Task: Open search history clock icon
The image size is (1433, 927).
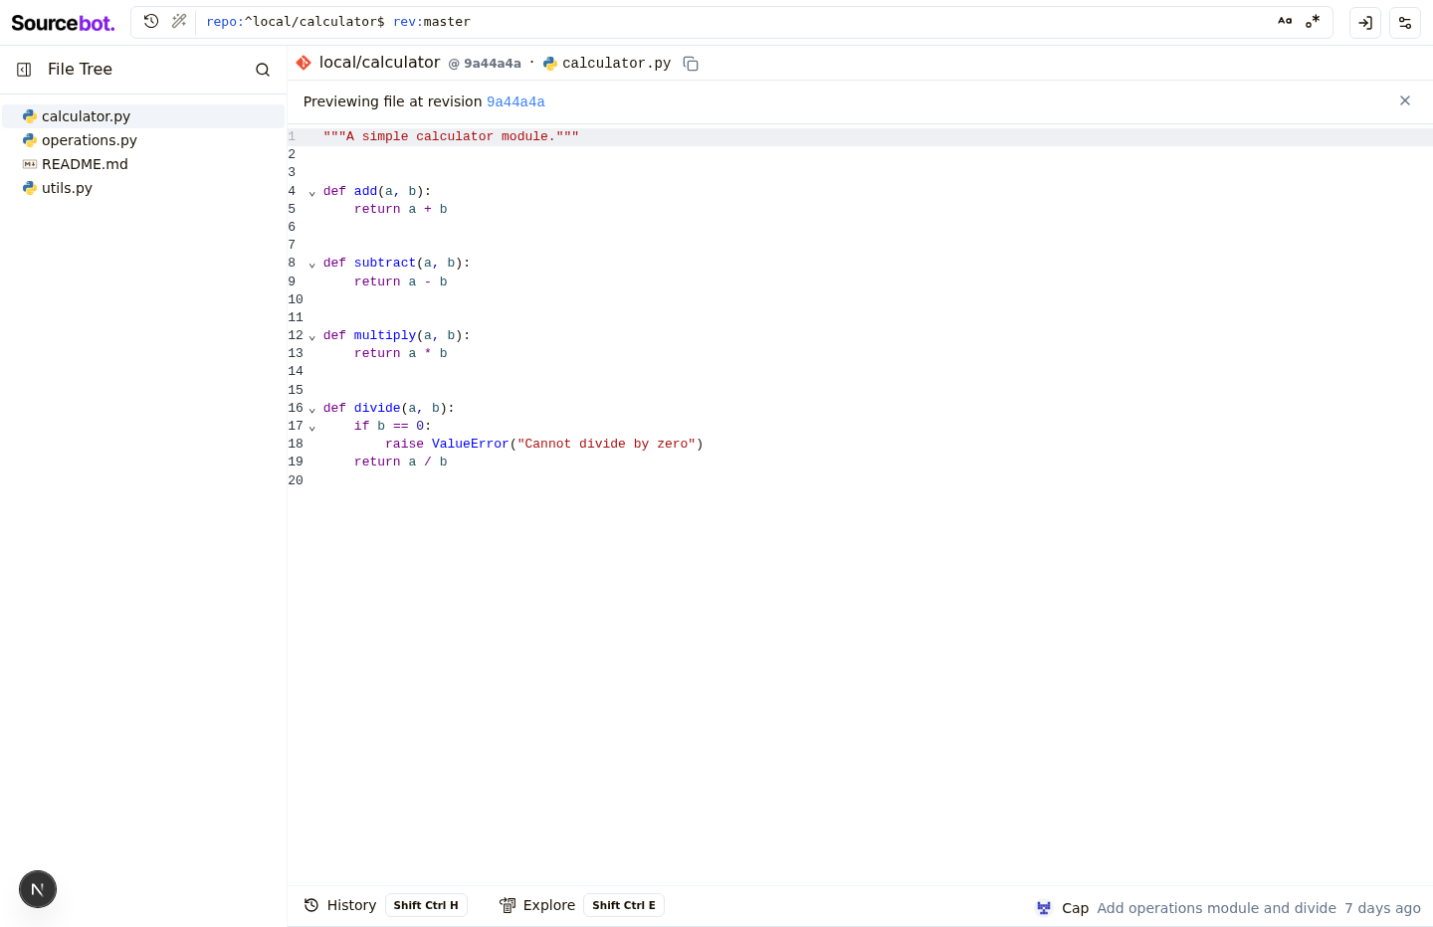Action: [x=151, y=21]
